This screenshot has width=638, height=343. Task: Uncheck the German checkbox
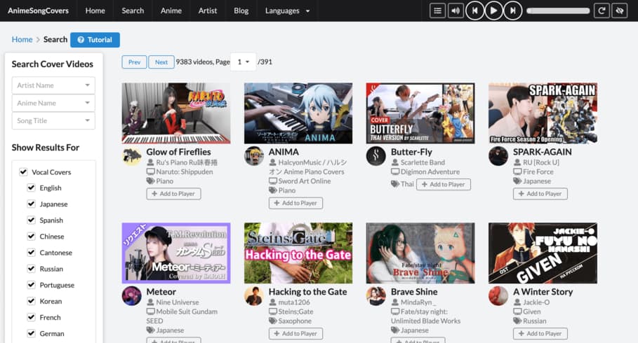click(31, 333)
